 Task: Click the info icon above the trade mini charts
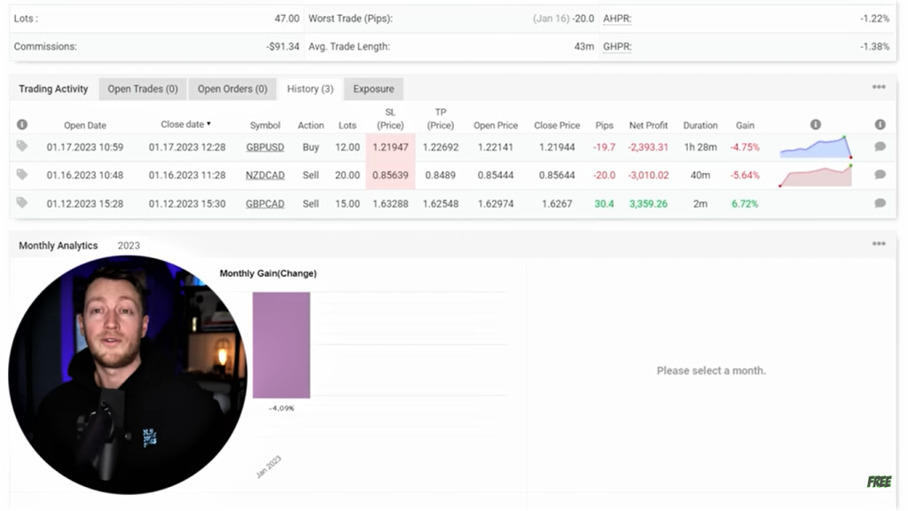[815, 125]
